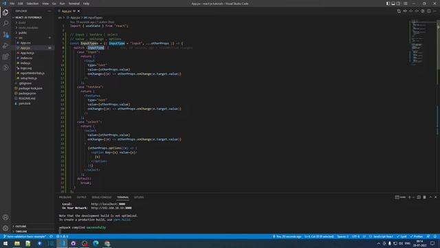Image resolution: width=440 pixels, height=248 pixels.
Task: Open index.js in the file tree
Action: (25, 63)
